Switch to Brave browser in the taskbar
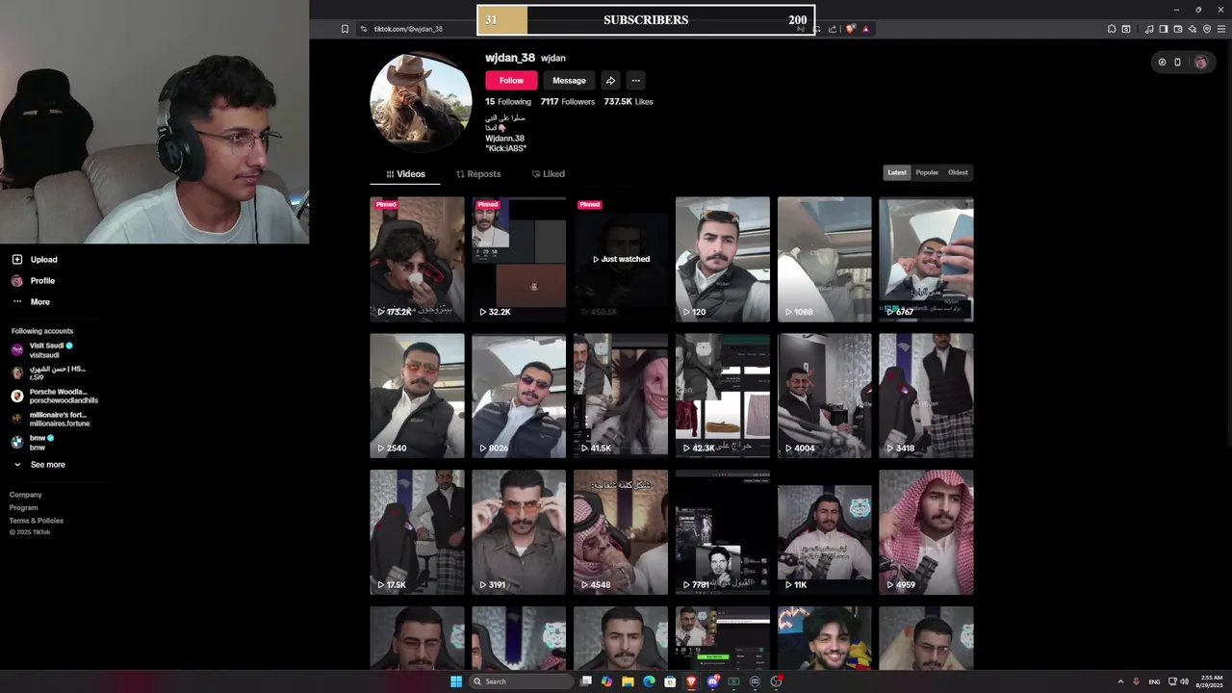This screenshot has height=693, width=1232. (691, 681)
